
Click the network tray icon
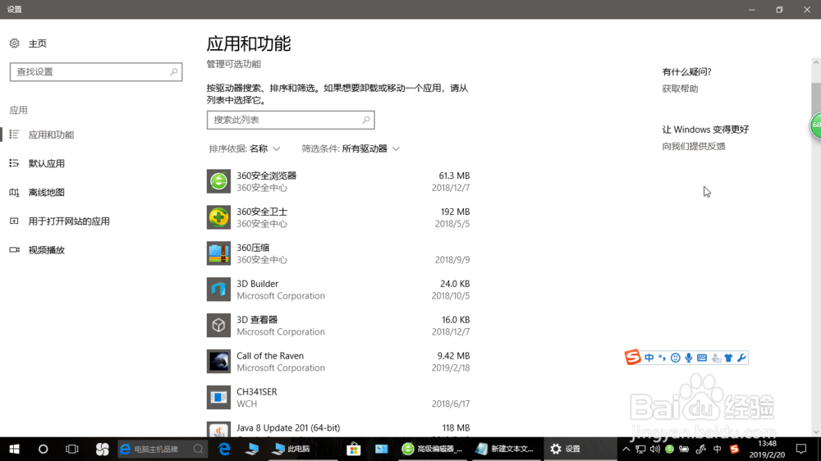click(640, 449)
